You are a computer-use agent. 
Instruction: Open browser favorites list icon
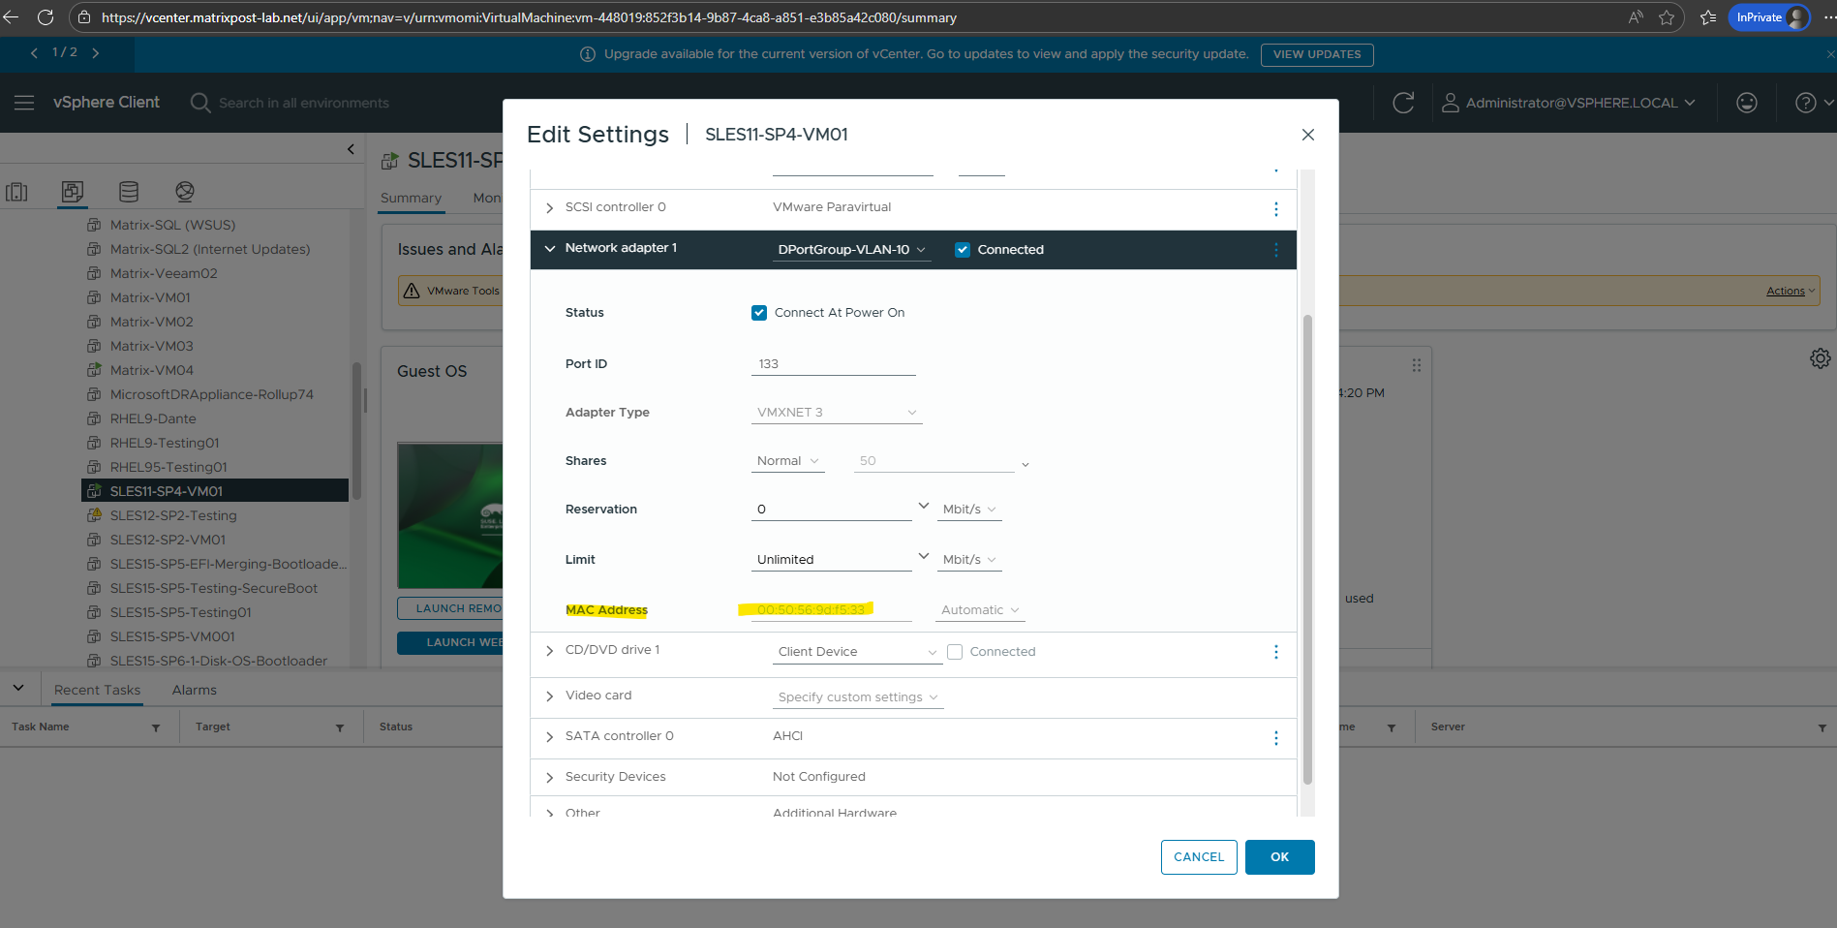(x=1709, y=17)
